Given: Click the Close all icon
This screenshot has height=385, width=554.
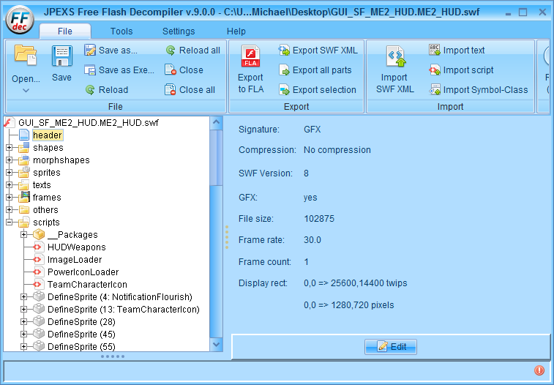Looking at the screenshot, I should (171, 90).
